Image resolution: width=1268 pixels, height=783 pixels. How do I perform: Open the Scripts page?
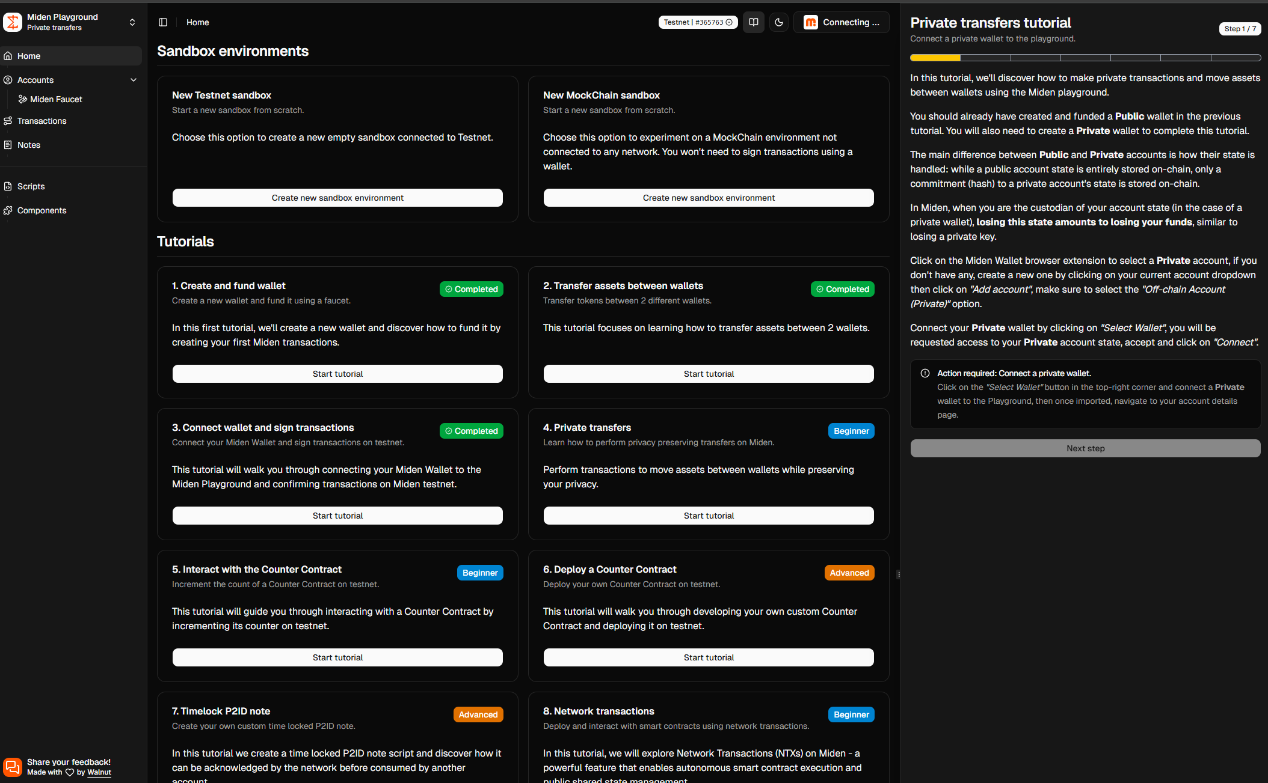pyautogui.click(x=31, y=186)
